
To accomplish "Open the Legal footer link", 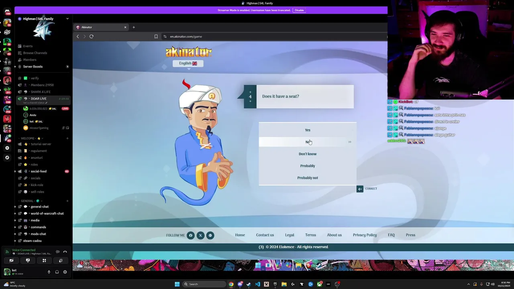I will pos(290,235).
